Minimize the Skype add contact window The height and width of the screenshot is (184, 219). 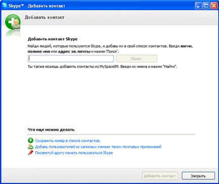coord(198,6)
